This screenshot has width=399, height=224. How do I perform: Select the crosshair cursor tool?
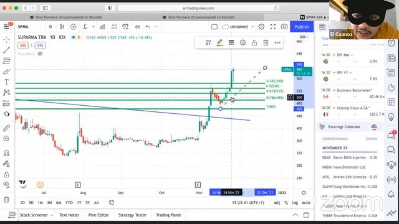pos(7,39)
